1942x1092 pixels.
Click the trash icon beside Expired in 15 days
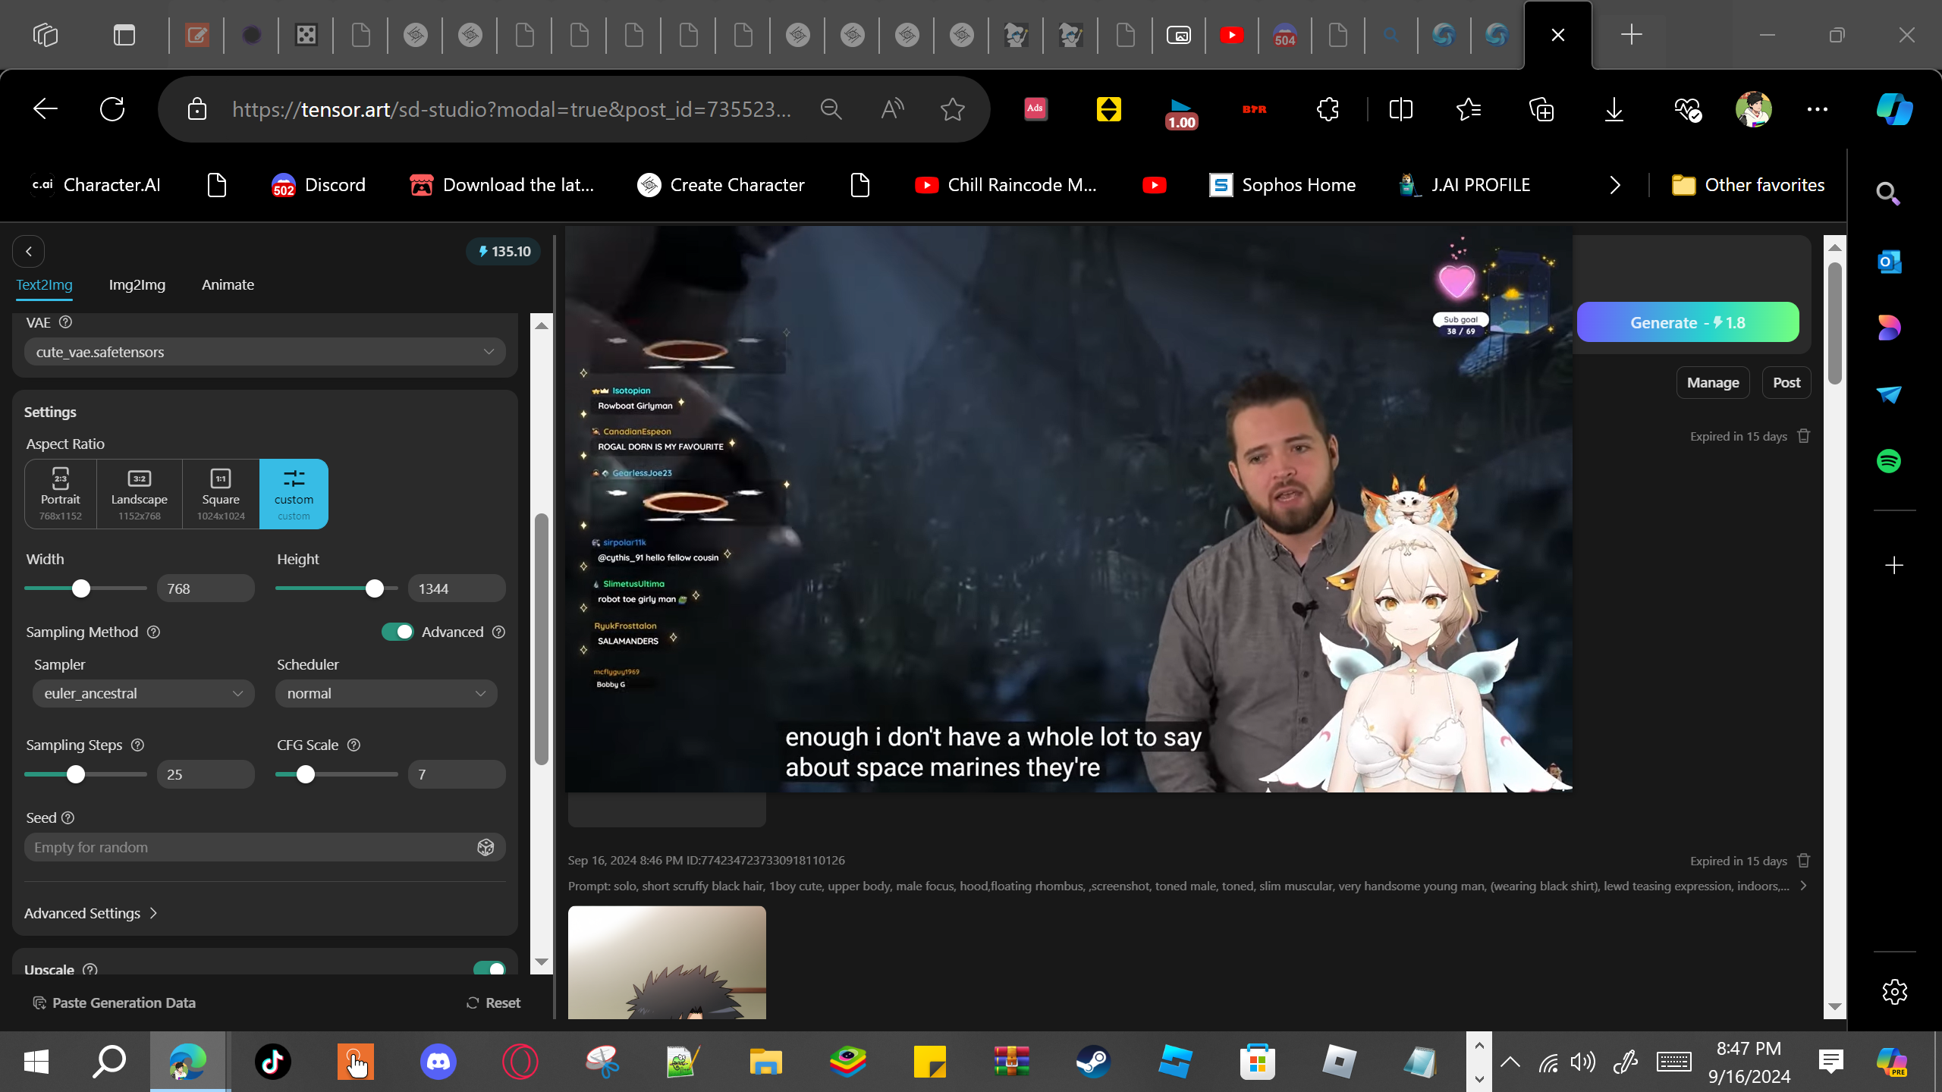pyautogui.click(x=1804, y=436)
